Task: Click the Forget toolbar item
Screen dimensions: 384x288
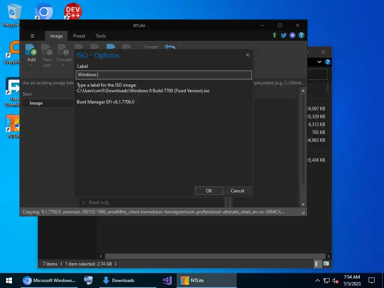Action: pyautogui.click(x=151, y=47)
